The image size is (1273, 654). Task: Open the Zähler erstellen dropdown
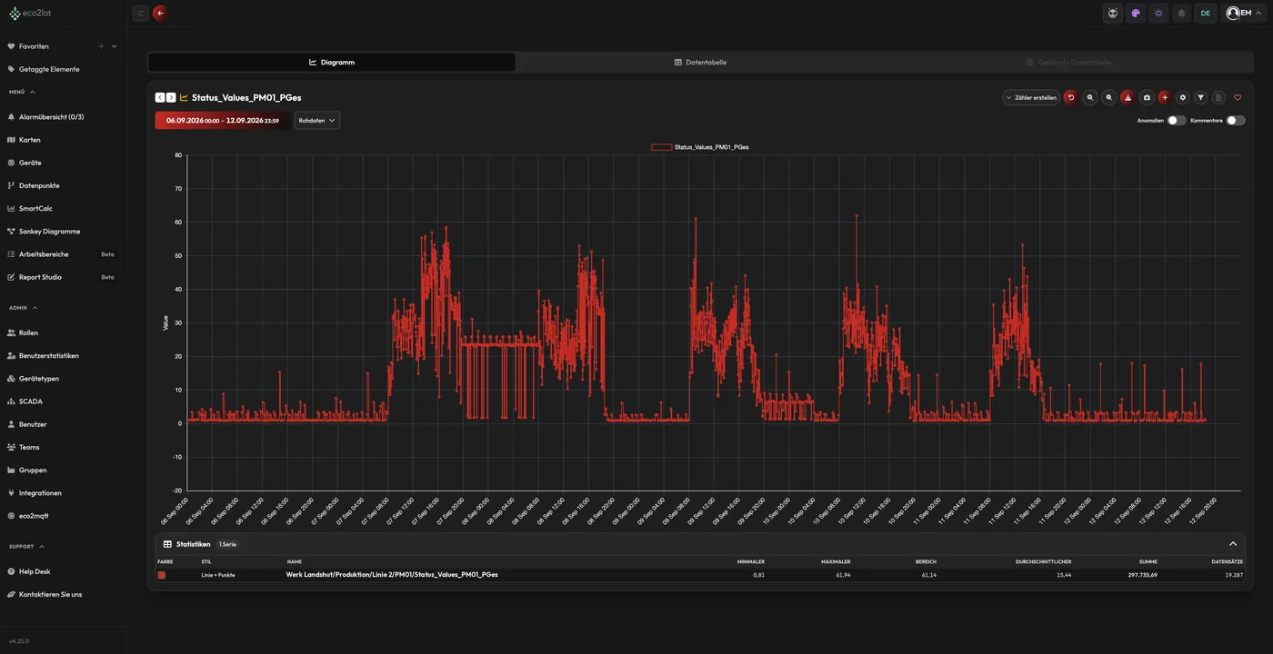click(1031, 97)
